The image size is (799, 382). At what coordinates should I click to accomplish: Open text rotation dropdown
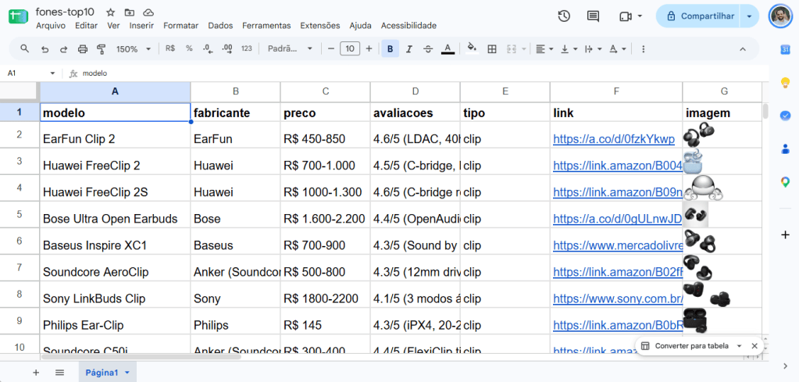tap(618, 49)
